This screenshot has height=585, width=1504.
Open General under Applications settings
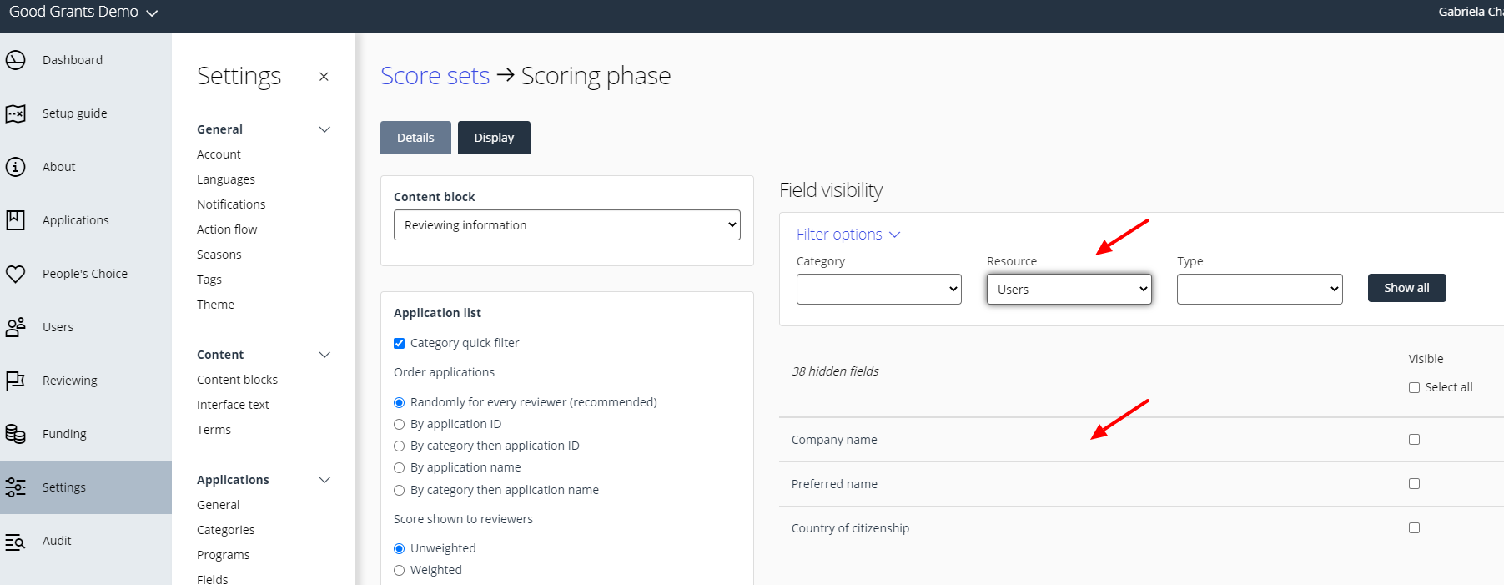click(x=219, y=505)
